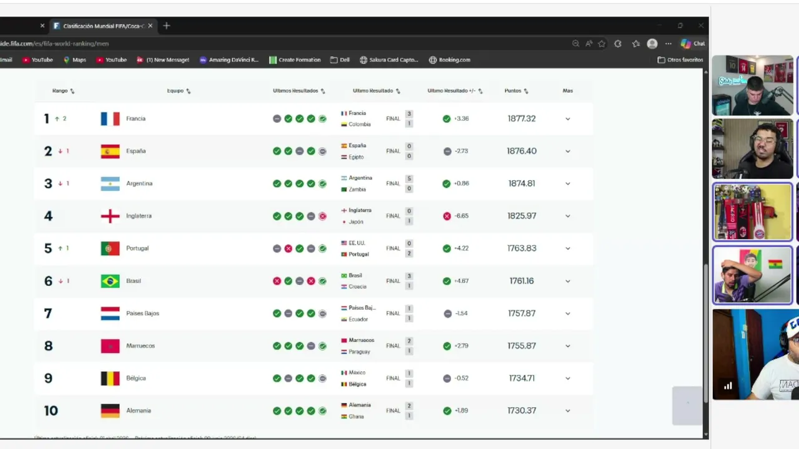Image resolution: width=799 pixels, height=449 pixels.
Task: Click the Marruecos team name
Action: (x=140, y=345)
